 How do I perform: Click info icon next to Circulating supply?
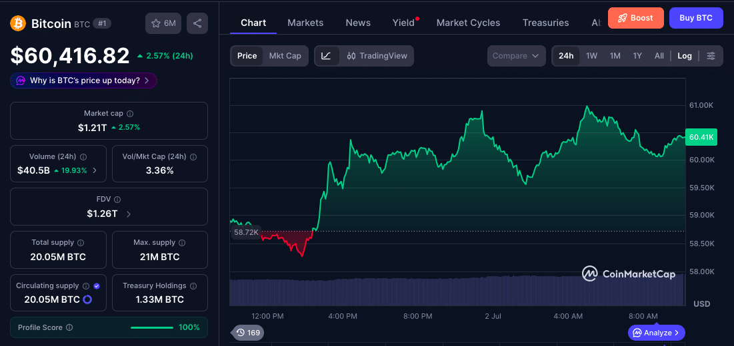click(x=86, y=285)
